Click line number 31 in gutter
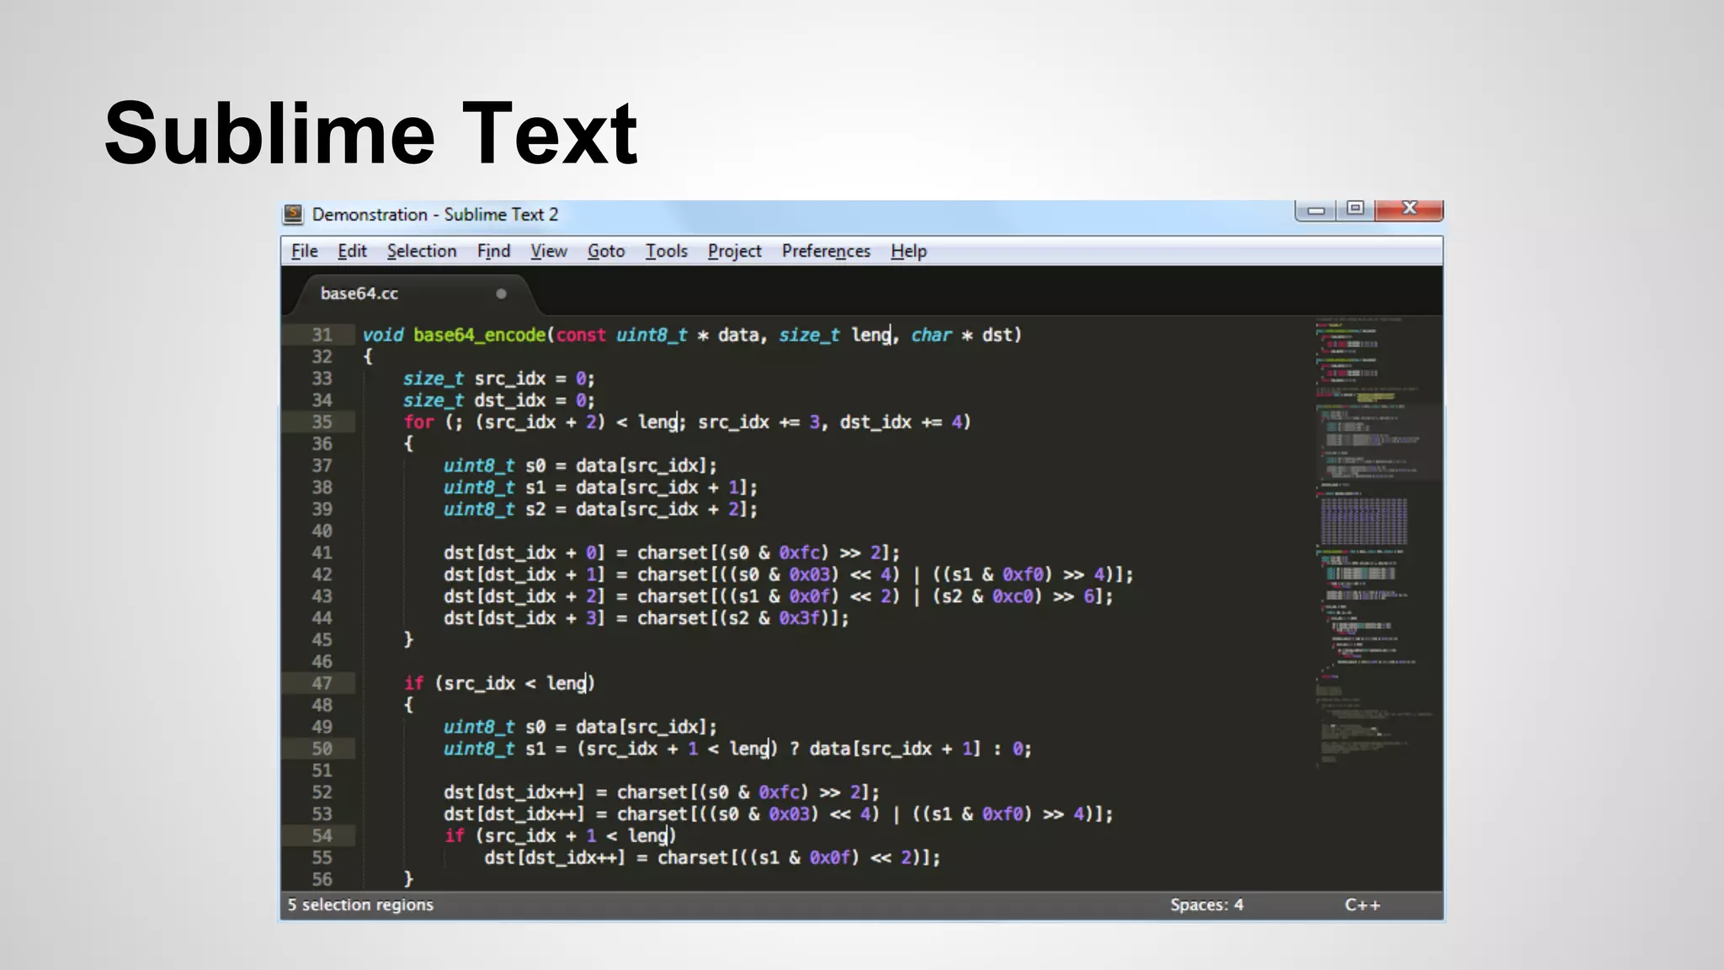 [322, 335]
